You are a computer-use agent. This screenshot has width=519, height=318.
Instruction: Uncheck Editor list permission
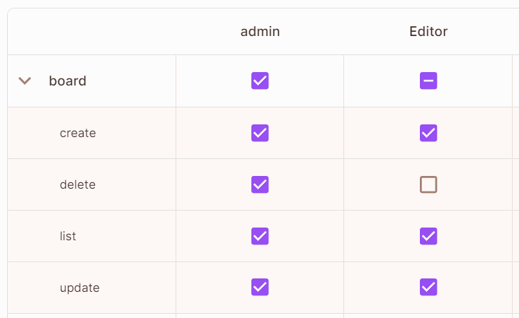428,236
